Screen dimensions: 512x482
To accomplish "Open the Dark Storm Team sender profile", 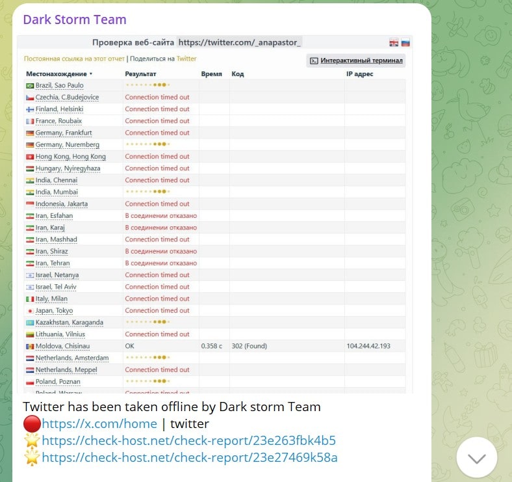I will tap(75, 20).
